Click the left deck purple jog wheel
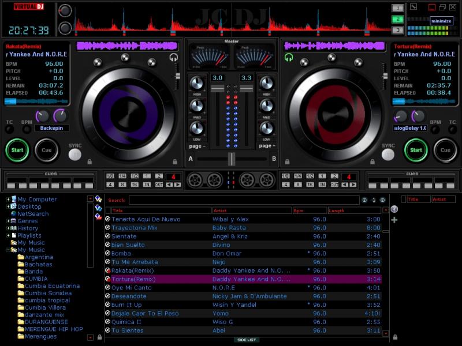462x346 pixels. tap(128, 113)
